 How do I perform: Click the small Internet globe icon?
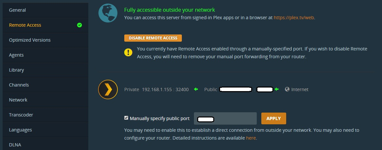pos(287,89)
